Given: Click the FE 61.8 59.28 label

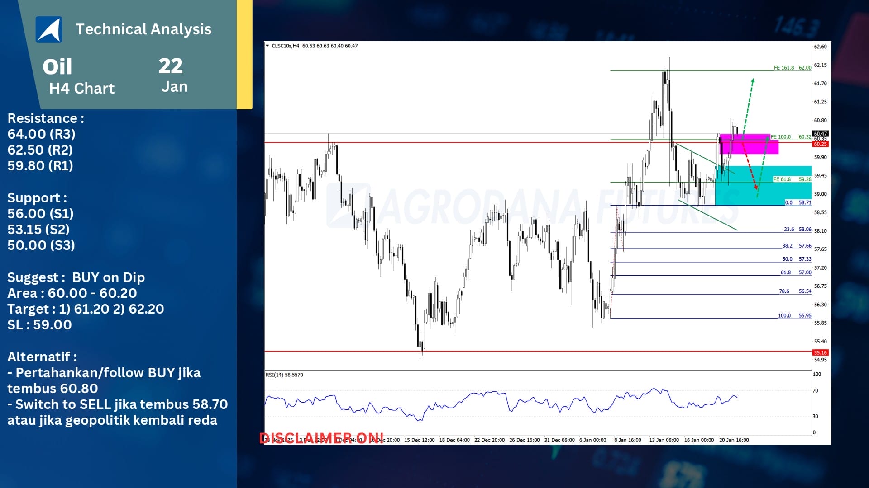Looking at the screenshot, I should (x=792, y=179).
